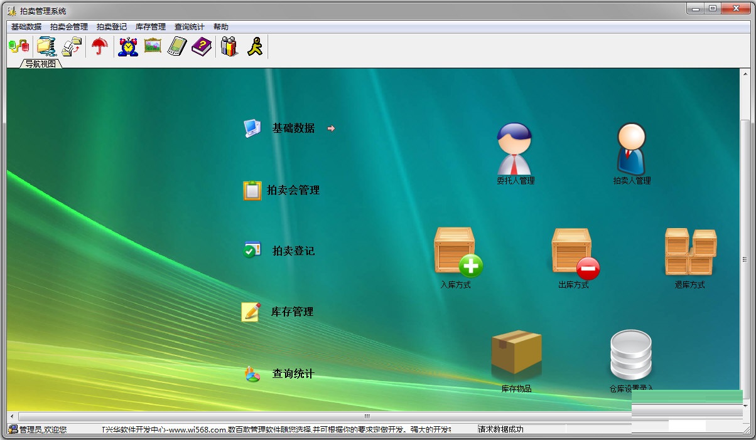Image resolution: width=756 pixels, height=440 pixels.
Task: Select the 入库方式 crate icon
Action: pos(458,252)
